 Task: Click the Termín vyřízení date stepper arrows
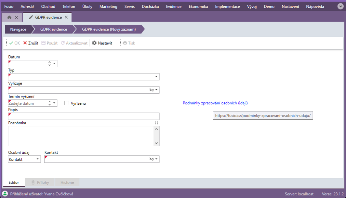[x=50, y=103]
